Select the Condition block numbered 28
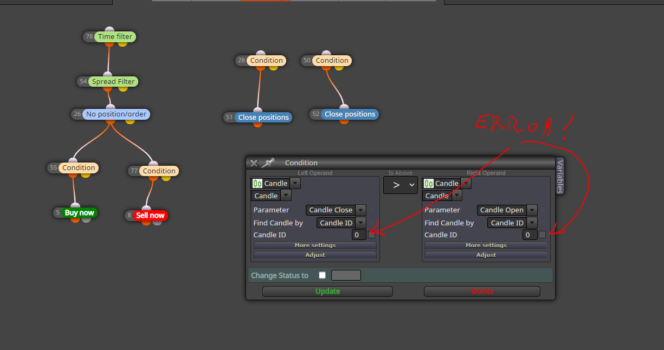The image size is (664, 350). coord(266,61)
